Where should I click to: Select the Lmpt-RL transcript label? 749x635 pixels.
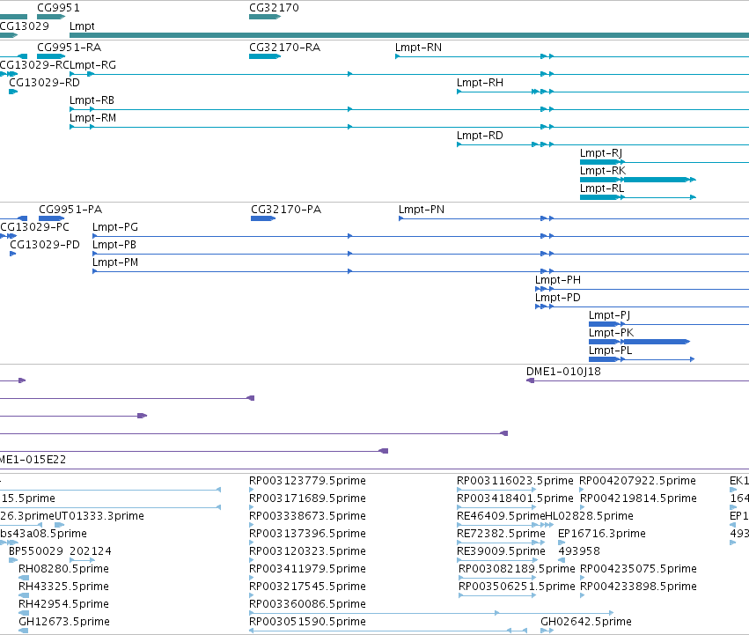[602, 188]
